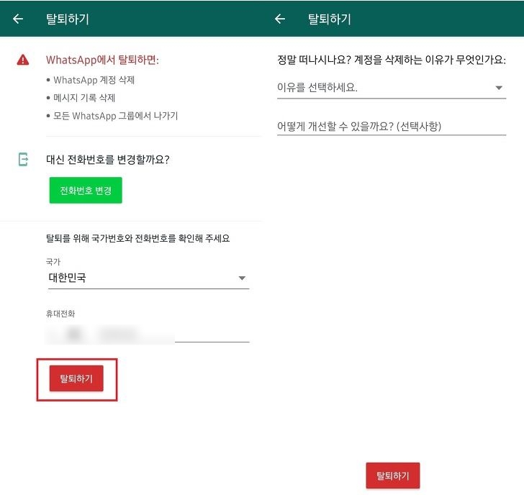Click '대신 전화번호를 변경할까요?' text
524x495 pixels.
coord(108,160)
